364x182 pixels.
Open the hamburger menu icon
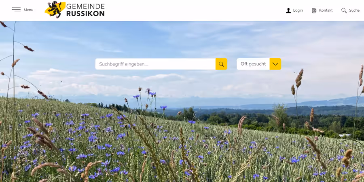pos(16,10)
